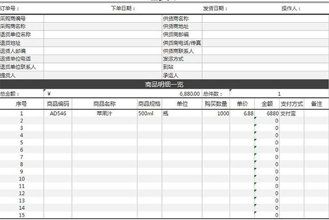Click the amount cell 6880
Viewport: 329px width, 220px height.
coord(267,113)
